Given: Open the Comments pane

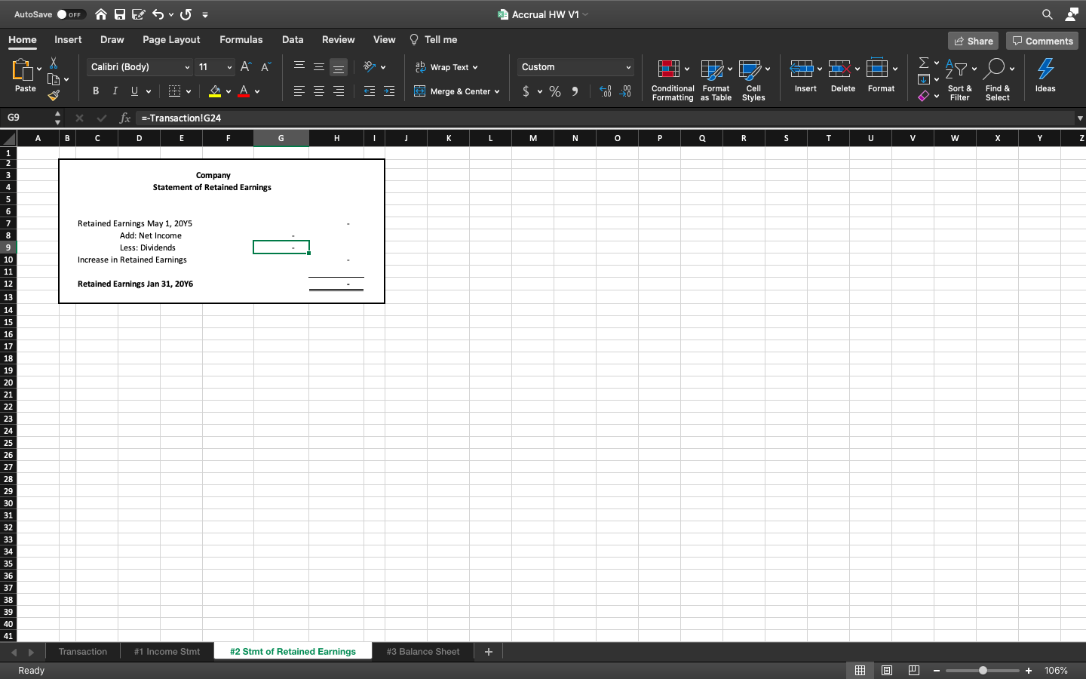Looking at the screenshot, I should [x=1042, y=41].
